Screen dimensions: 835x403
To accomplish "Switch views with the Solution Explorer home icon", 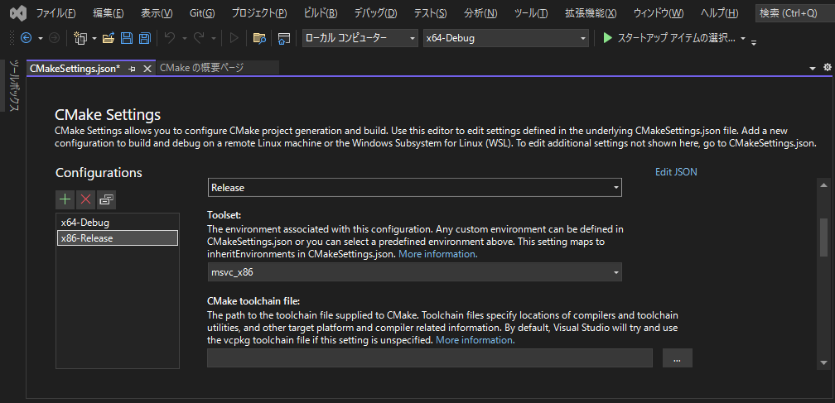I will click(x=284, y=38).
